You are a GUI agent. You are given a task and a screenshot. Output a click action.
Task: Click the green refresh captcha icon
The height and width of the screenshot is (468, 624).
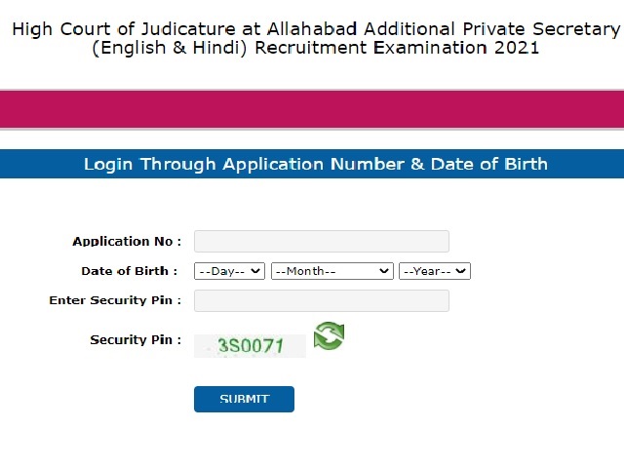pyautogui.click(x=329, y=336)
